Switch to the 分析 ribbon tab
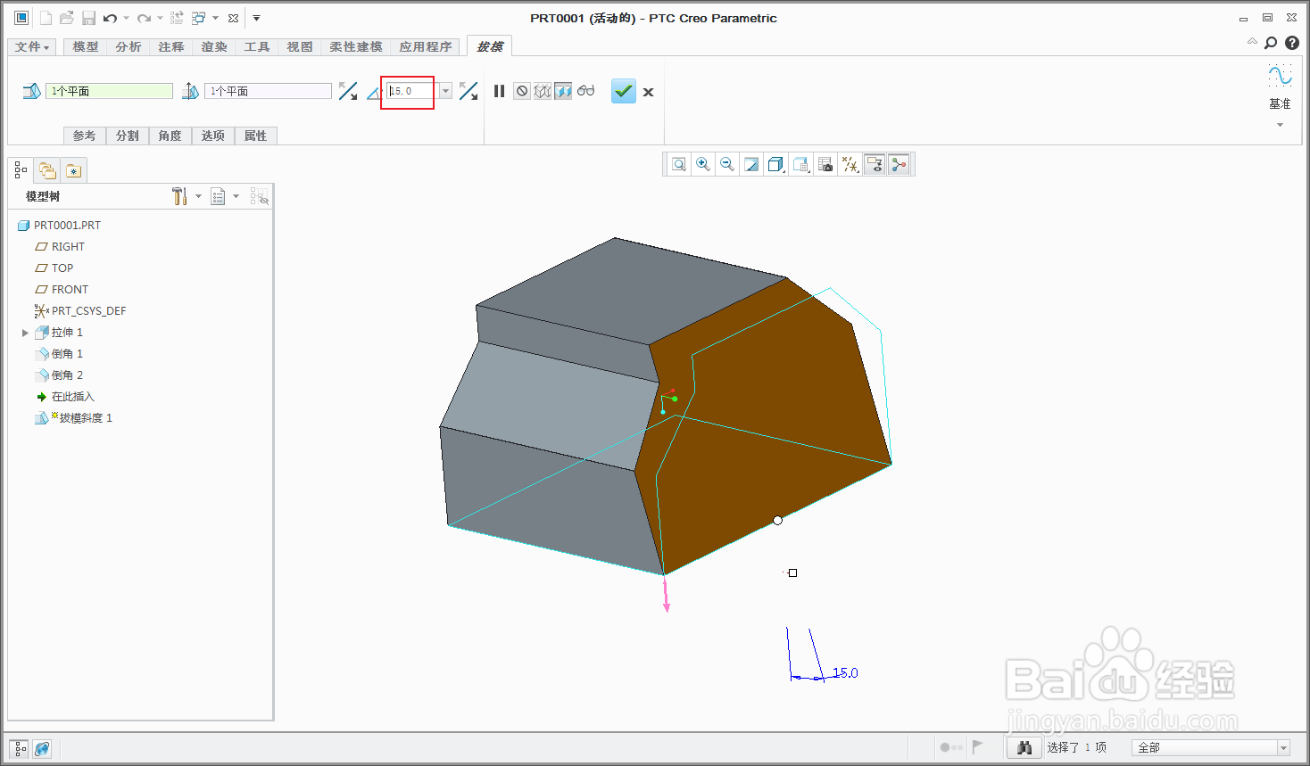Screen dimensions: 1310x766 pyautogui.click(x=129, y=46)
